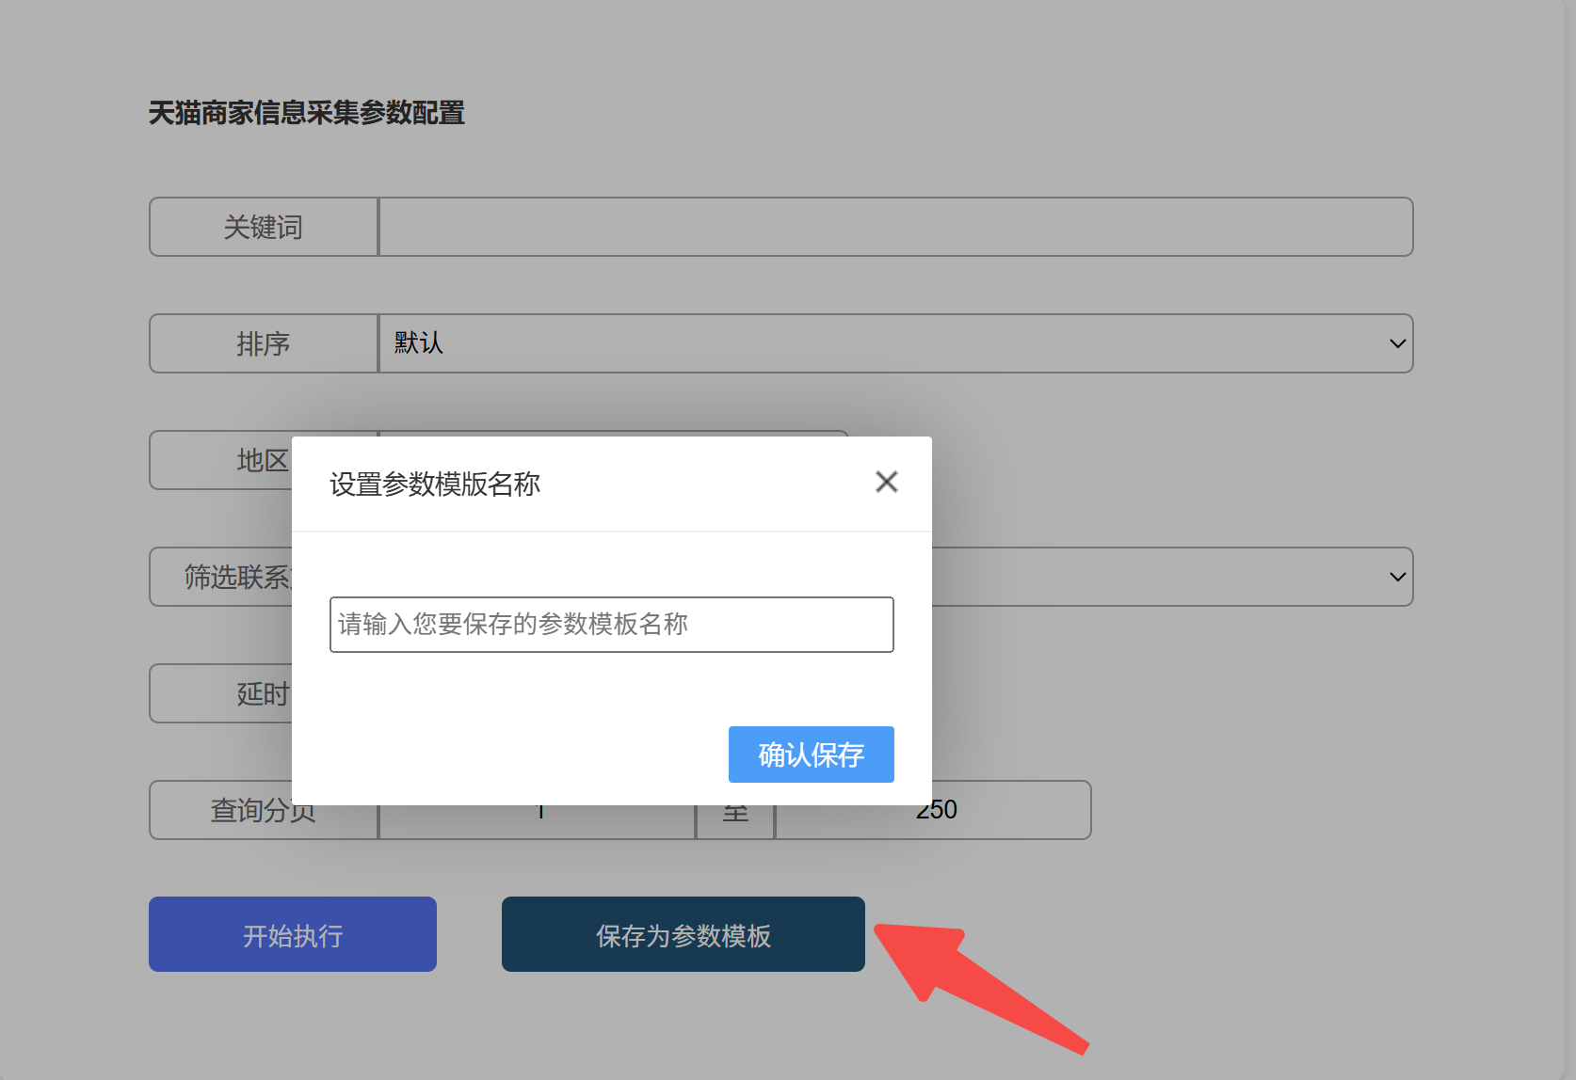Image resolution: width=1576 pixels, height=1080 pixels.
Task: Click the 设置参数模版名称 dialog title
Action: 435,484
